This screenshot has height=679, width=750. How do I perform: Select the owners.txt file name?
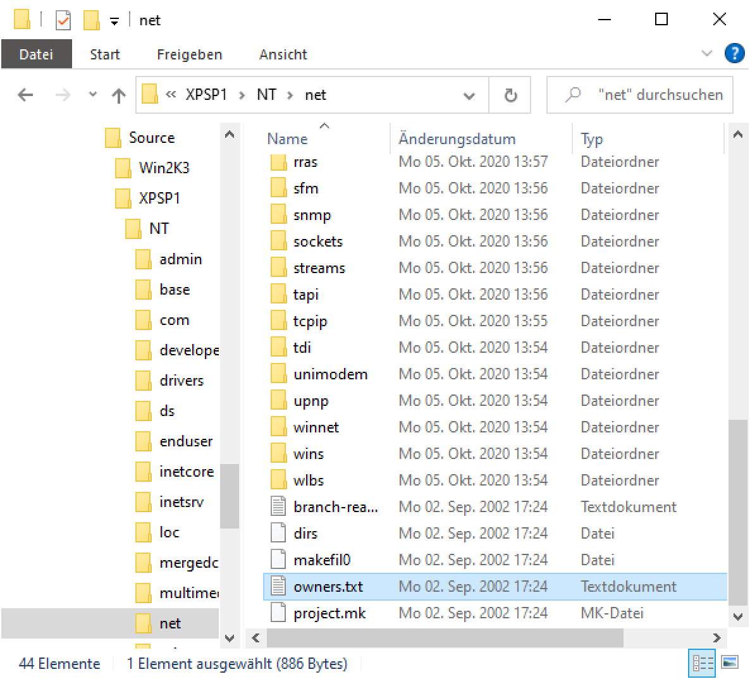(328, 586)
